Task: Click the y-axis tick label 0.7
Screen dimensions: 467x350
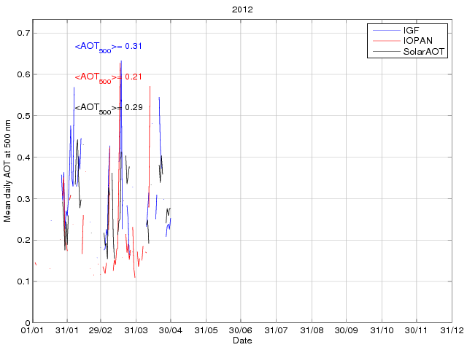Action: [23, 33]
